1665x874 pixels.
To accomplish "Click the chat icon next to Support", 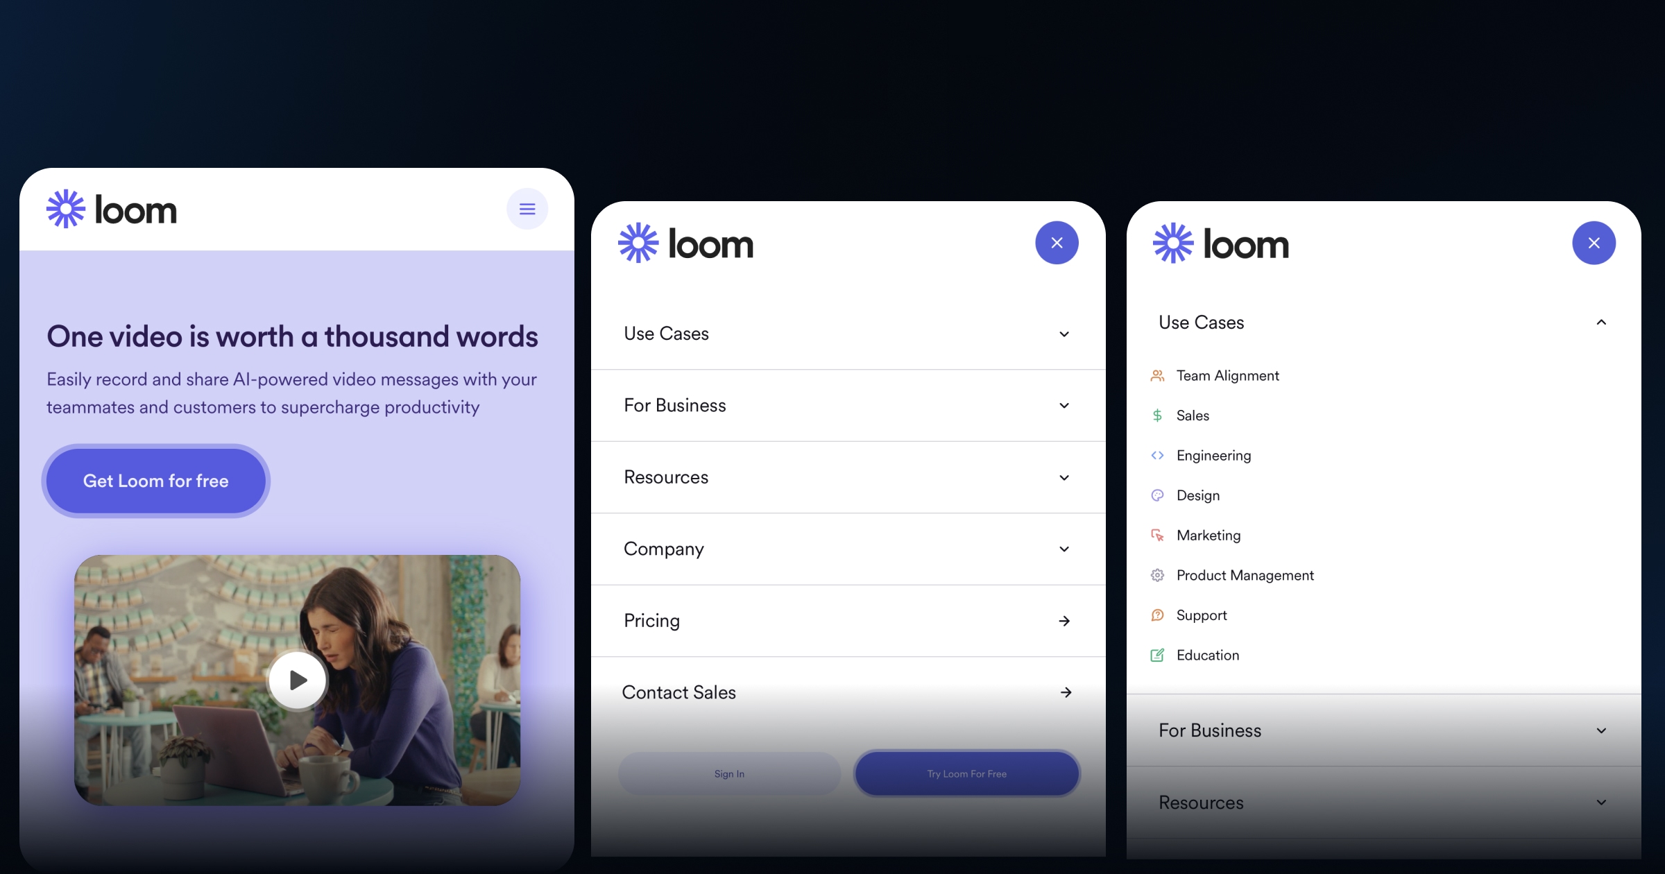I will [1157, 615].
